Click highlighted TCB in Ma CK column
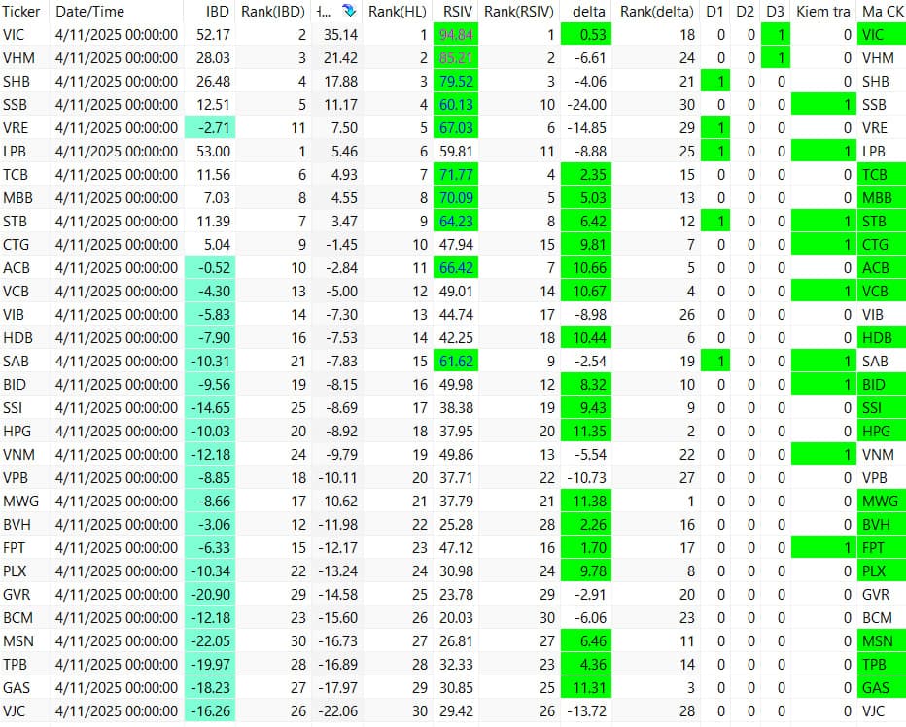The height and width of the screenshot is (727, 906). pyautogui.click(x=882, y=175)
